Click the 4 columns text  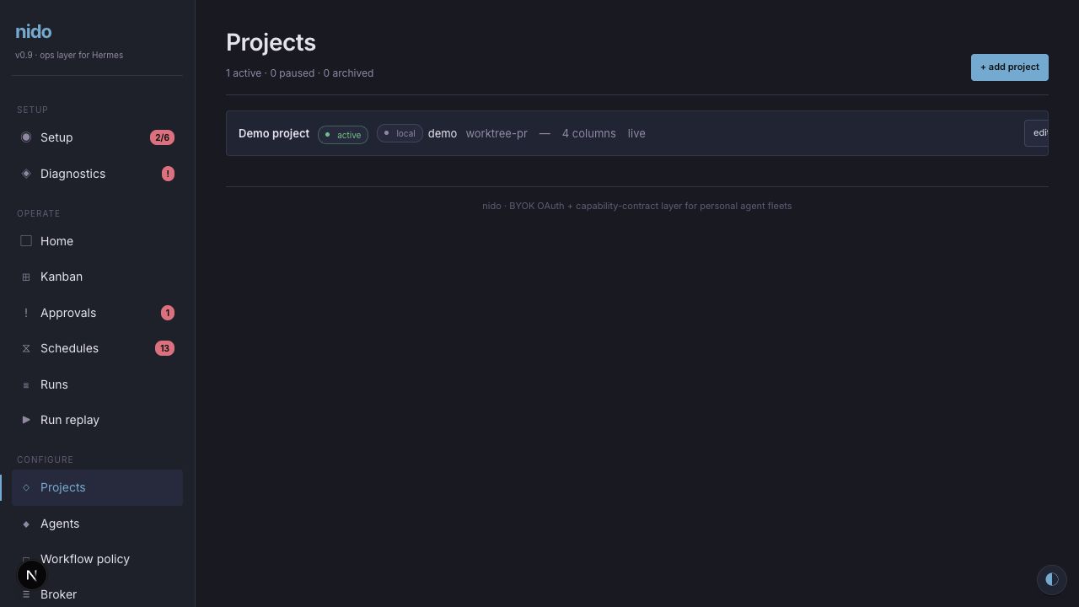[589, 133]
